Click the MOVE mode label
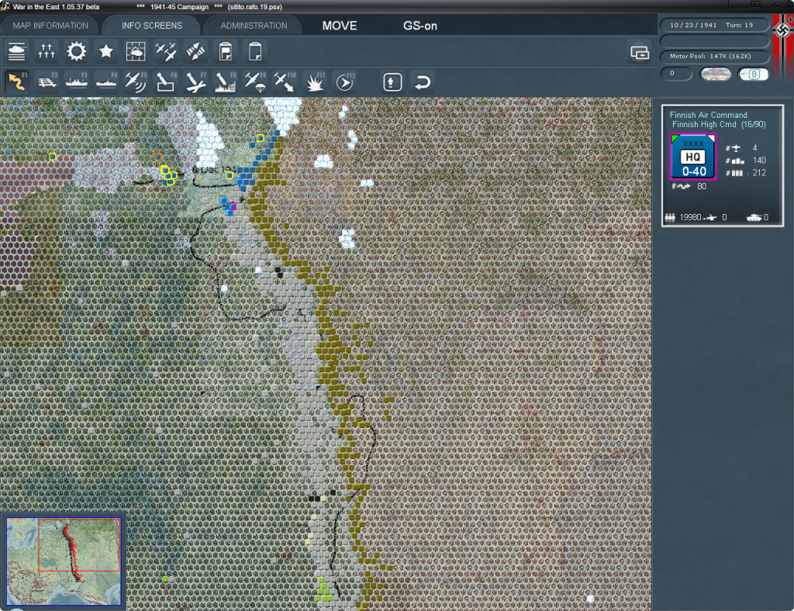794x611 pixels. click(x=340, y=26)
